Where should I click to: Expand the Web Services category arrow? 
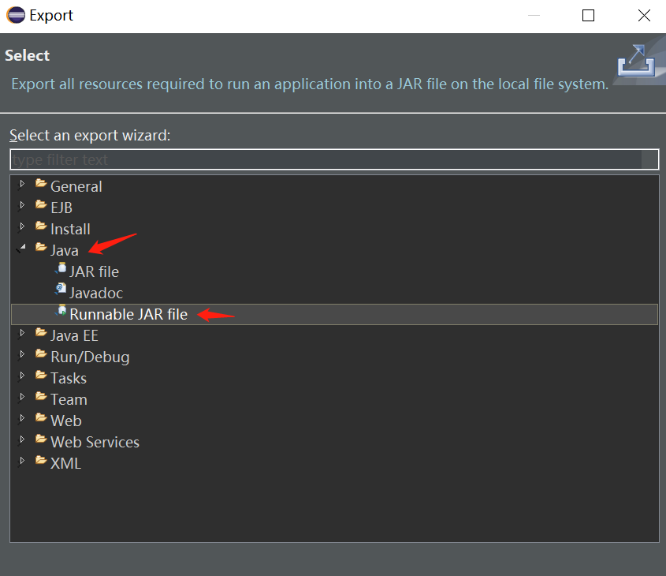22,439
